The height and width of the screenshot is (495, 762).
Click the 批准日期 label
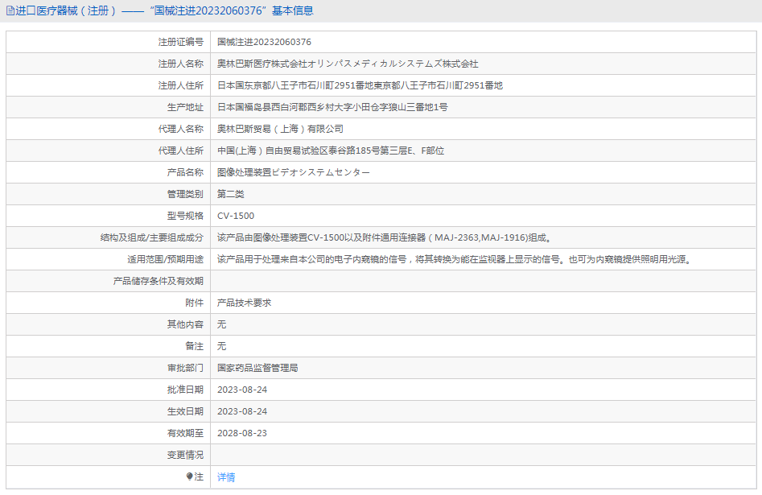pyautogui.click(x=185, y=390)
